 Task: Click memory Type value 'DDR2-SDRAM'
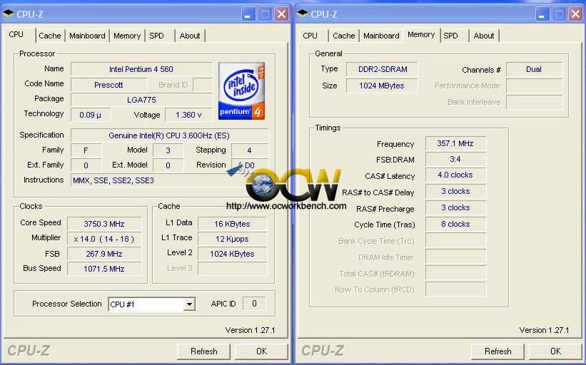click(x=383, y=69)
